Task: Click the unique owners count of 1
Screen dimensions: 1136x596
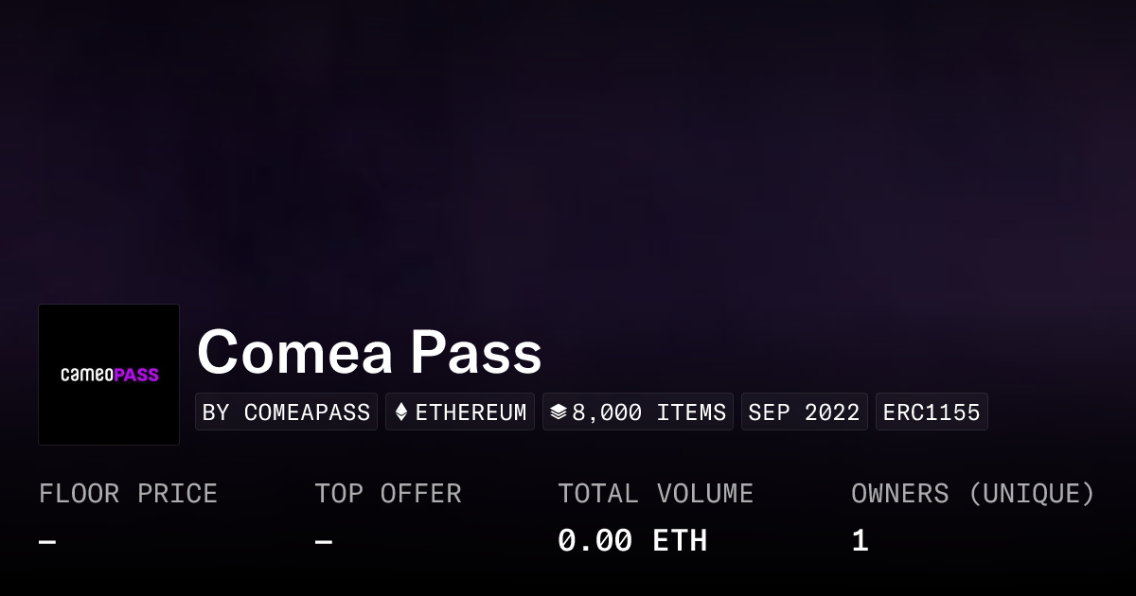Action: click(860, 541)
